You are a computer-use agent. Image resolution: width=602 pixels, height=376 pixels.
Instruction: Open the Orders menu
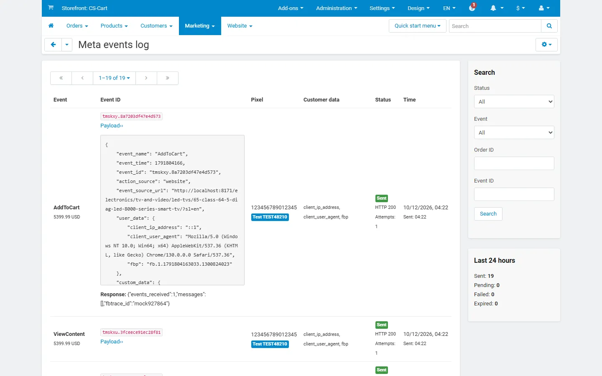pos(77,26)
